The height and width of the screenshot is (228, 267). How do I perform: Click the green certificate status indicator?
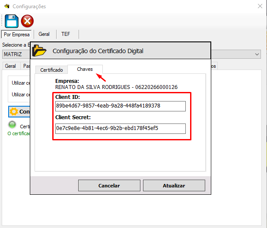coord(12,125)
